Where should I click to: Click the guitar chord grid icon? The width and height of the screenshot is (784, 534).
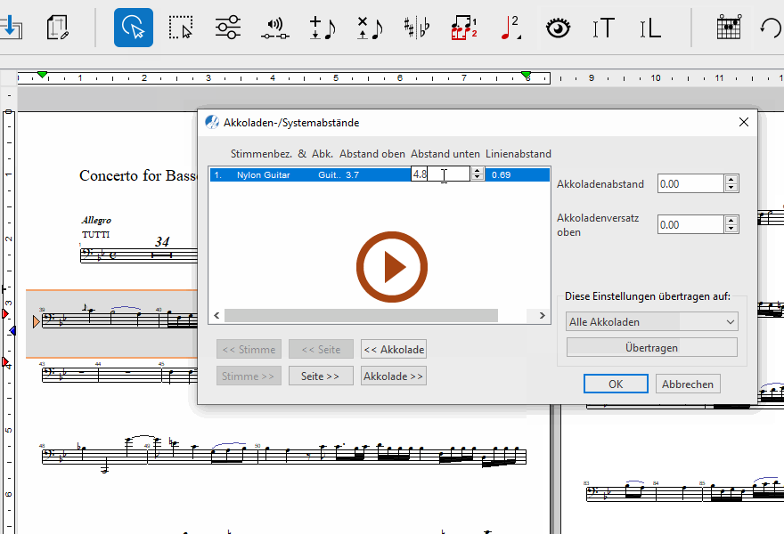[729, 28]
